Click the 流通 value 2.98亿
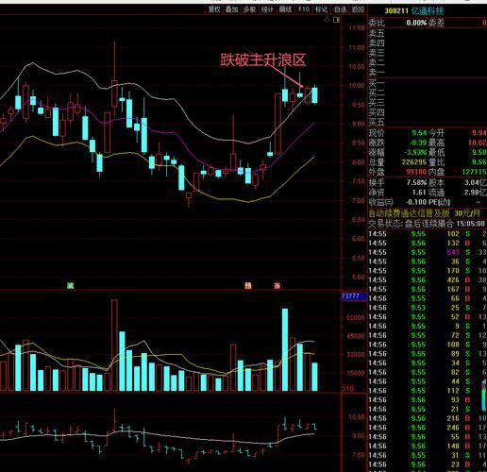 [476, 193]
